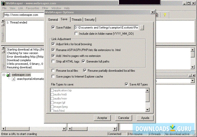Close the WebReaper Options dialog
Image resolution: width=197 pixels, height=137 pixels.
point(153,12)
